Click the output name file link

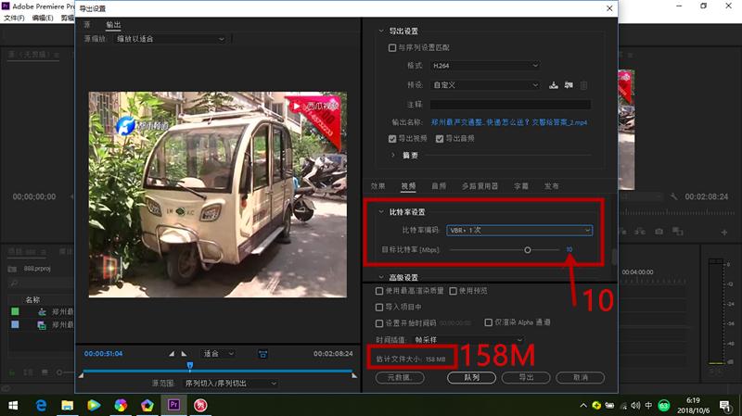(x=508, y=122)
